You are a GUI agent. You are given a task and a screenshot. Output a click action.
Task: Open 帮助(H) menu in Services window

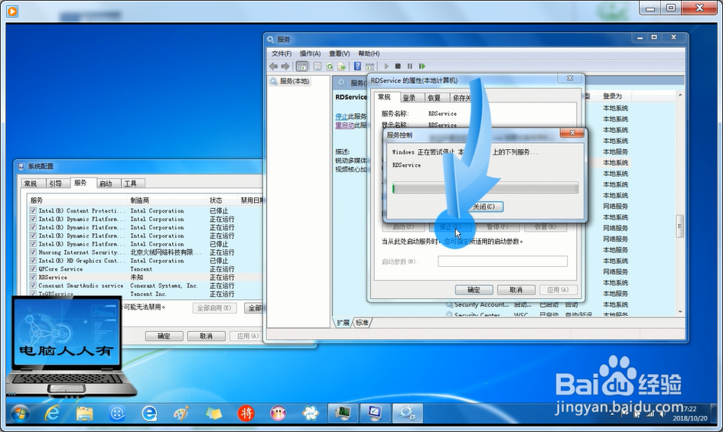coord(369,54)
